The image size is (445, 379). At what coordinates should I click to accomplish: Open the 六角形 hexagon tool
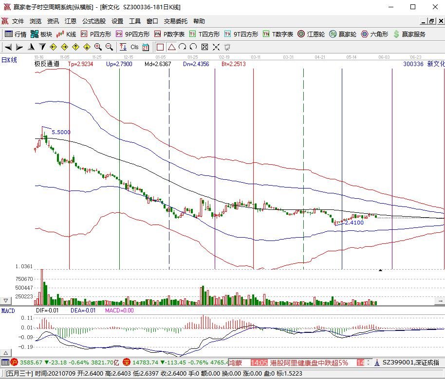tap(374, 34)
